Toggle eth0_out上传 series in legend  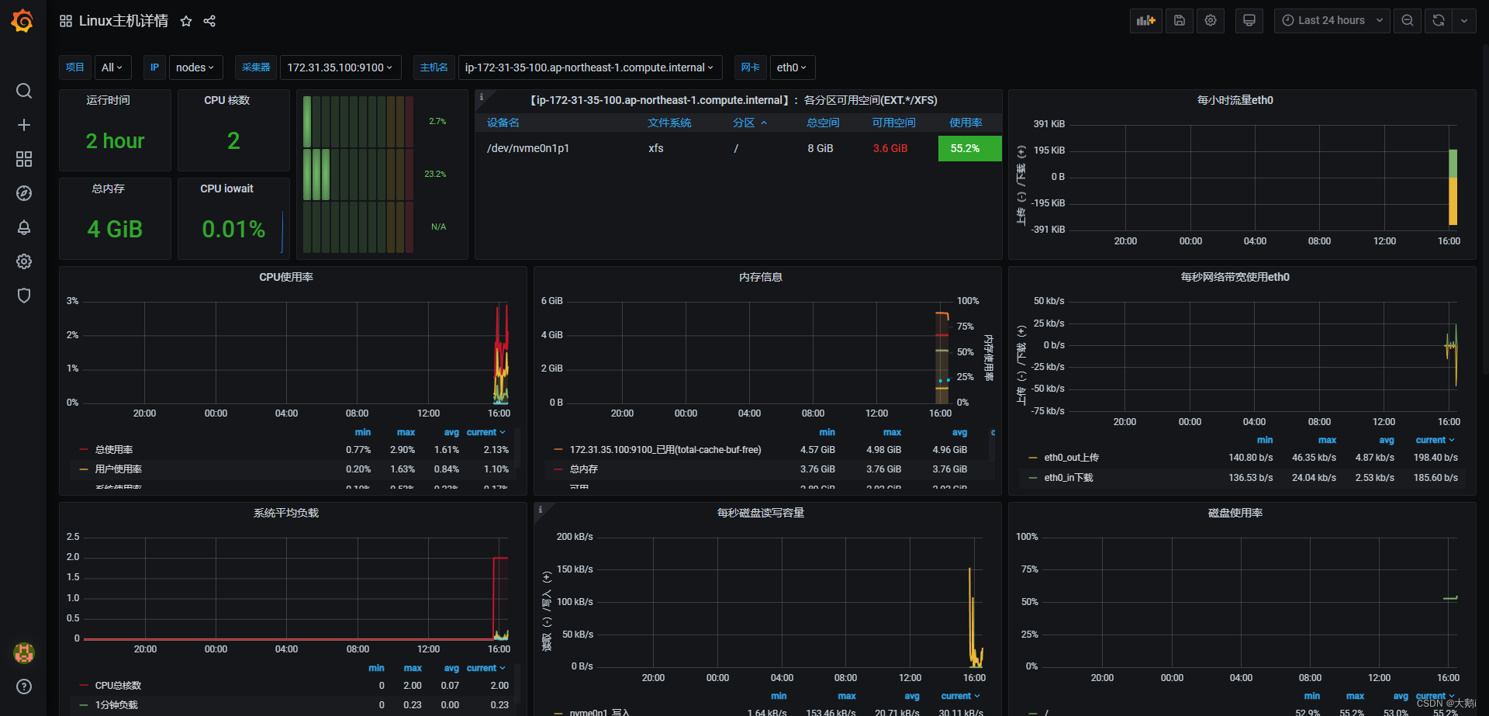[1072, 458]
